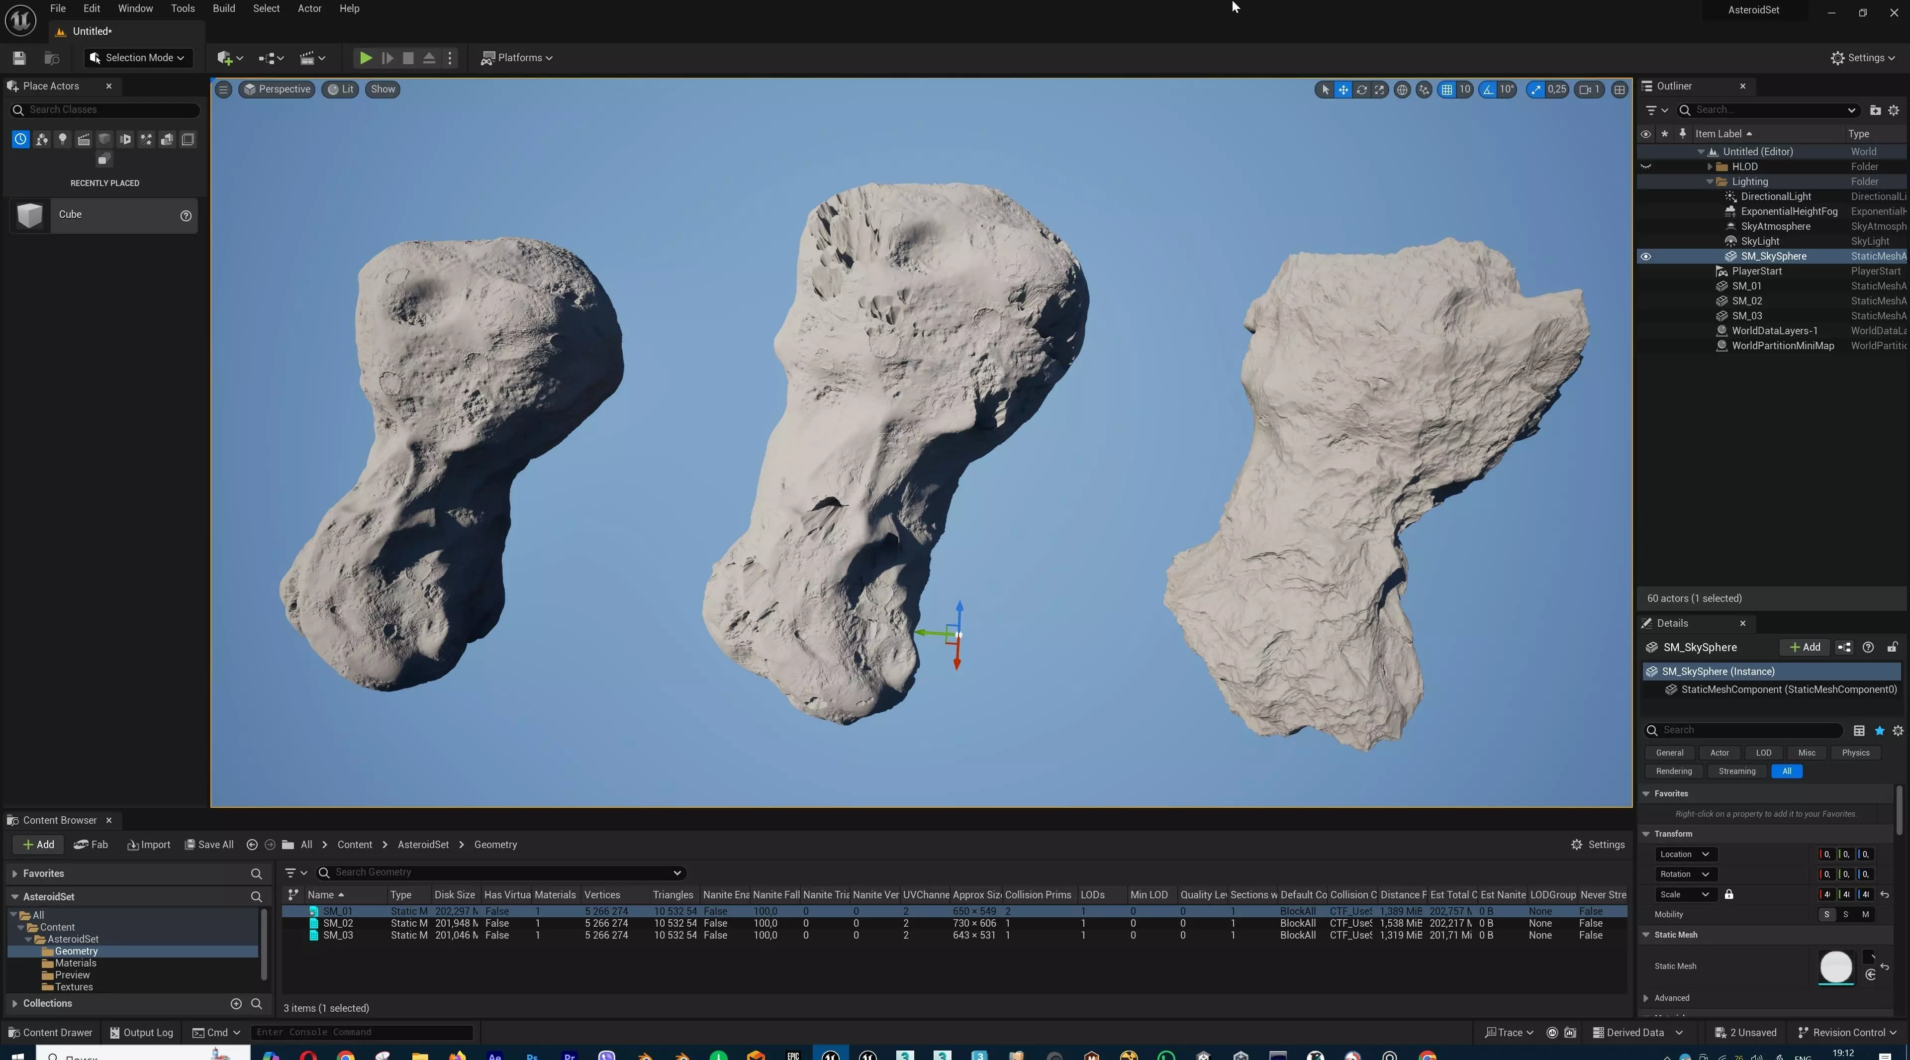1910x1060 pixels.
Task: Open the Build menu
Action: pyautogui.click(x=223, y=9)
